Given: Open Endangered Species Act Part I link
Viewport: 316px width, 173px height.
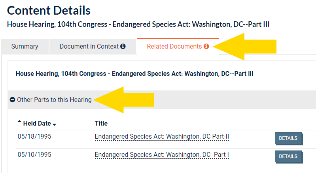Looking at the screenshot, I should [x=162, y=154].
